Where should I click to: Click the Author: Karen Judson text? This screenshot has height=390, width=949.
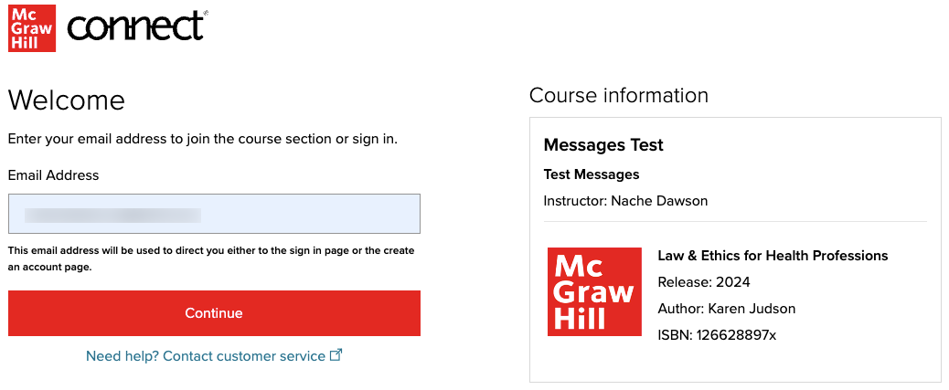click(727, 309)
